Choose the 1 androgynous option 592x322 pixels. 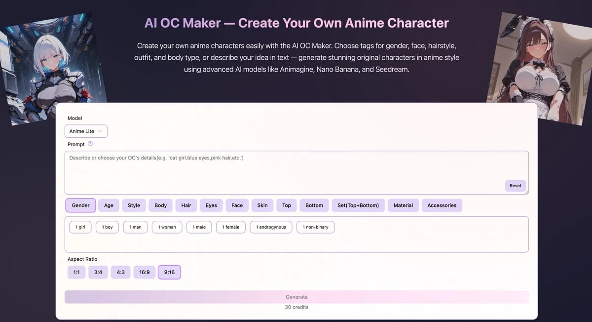270,227
